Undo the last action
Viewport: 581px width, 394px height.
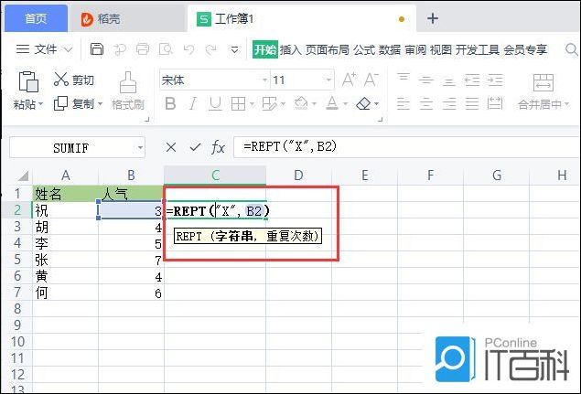click(189, 49)
